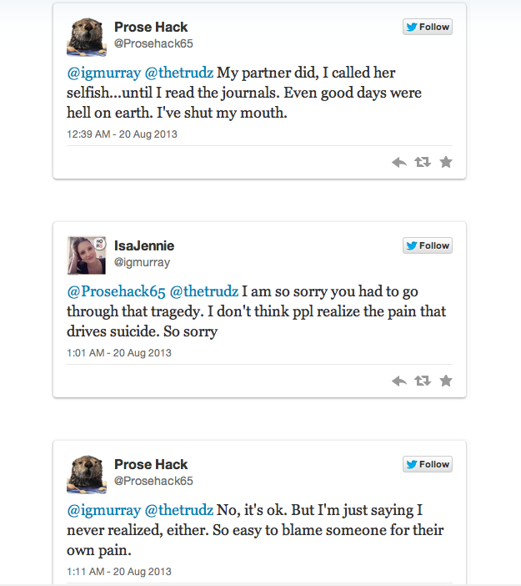Open the otter avatar in first tweet
The image size is (521, 586).
click(86, 36)
